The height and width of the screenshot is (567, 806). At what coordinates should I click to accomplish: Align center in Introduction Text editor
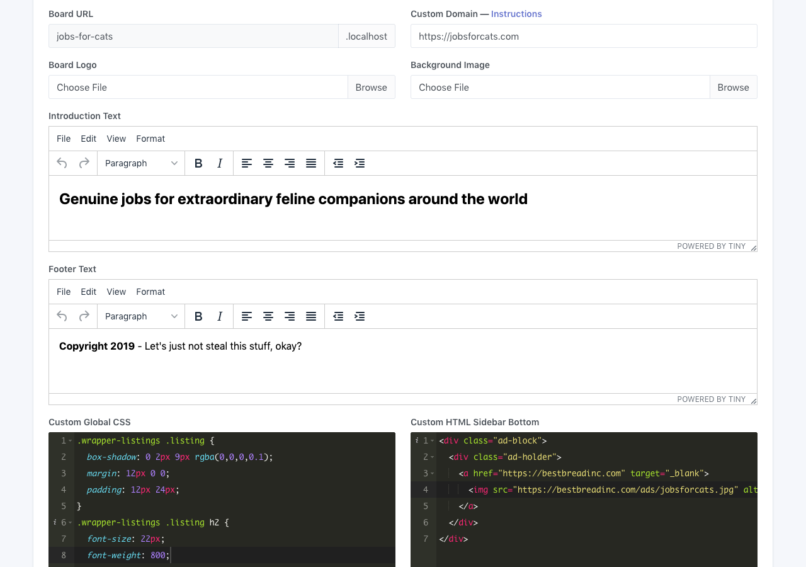(x=268, y=163)
